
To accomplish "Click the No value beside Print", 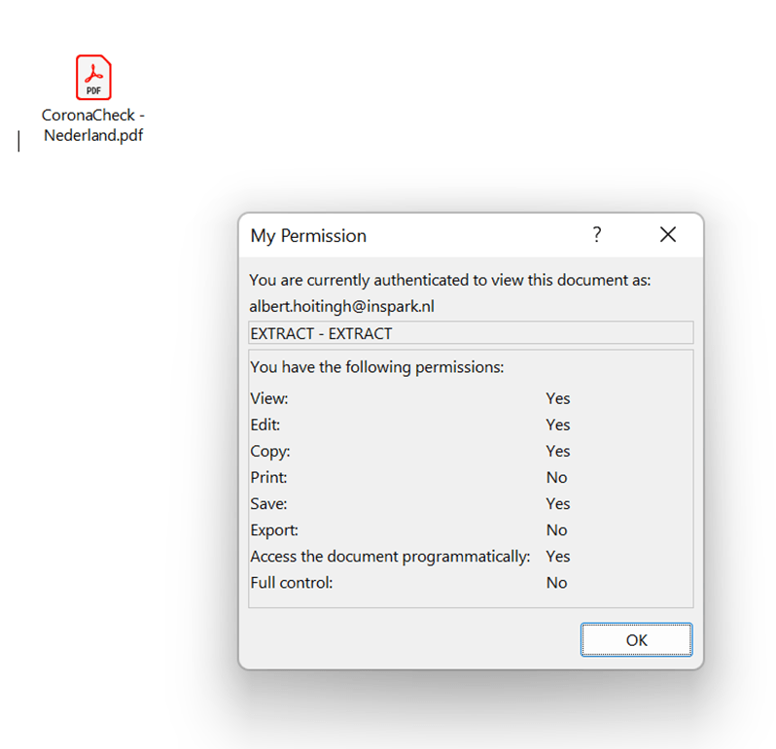I will 556,477.
